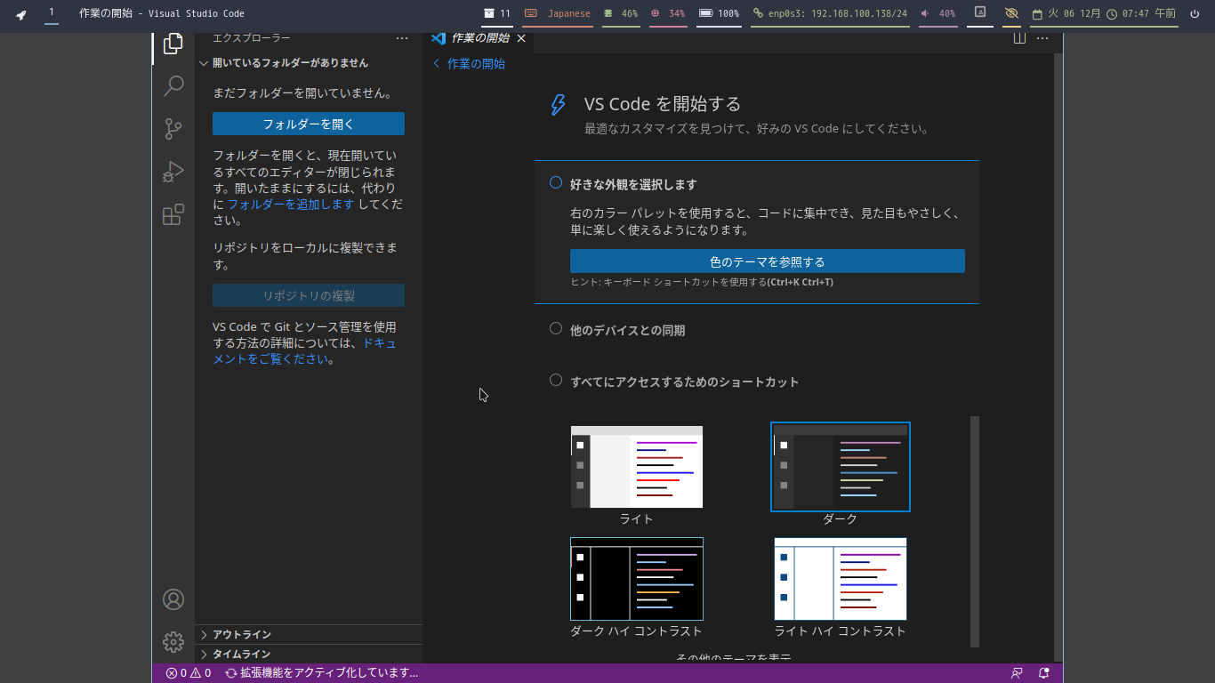Viewport: 1215px width, 683px height.
Task: Open the Explorer view in activity bar
Action: click(173, 44)
